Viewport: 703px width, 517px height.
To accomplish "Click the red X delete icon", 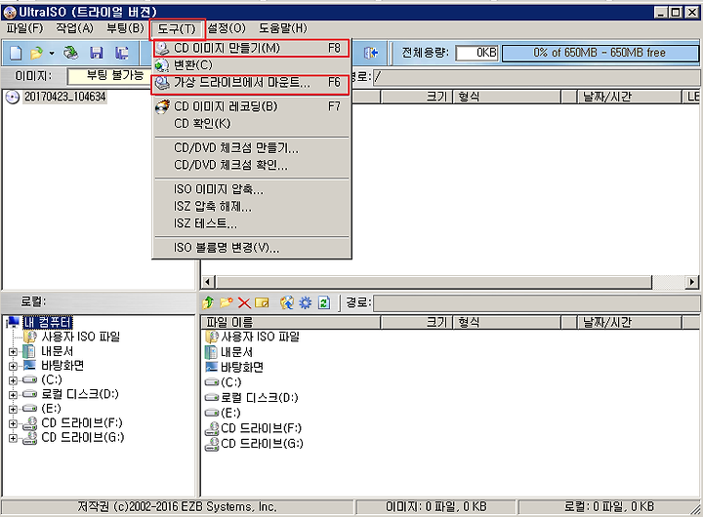I will pyautogui.click(x=244, y=303).
